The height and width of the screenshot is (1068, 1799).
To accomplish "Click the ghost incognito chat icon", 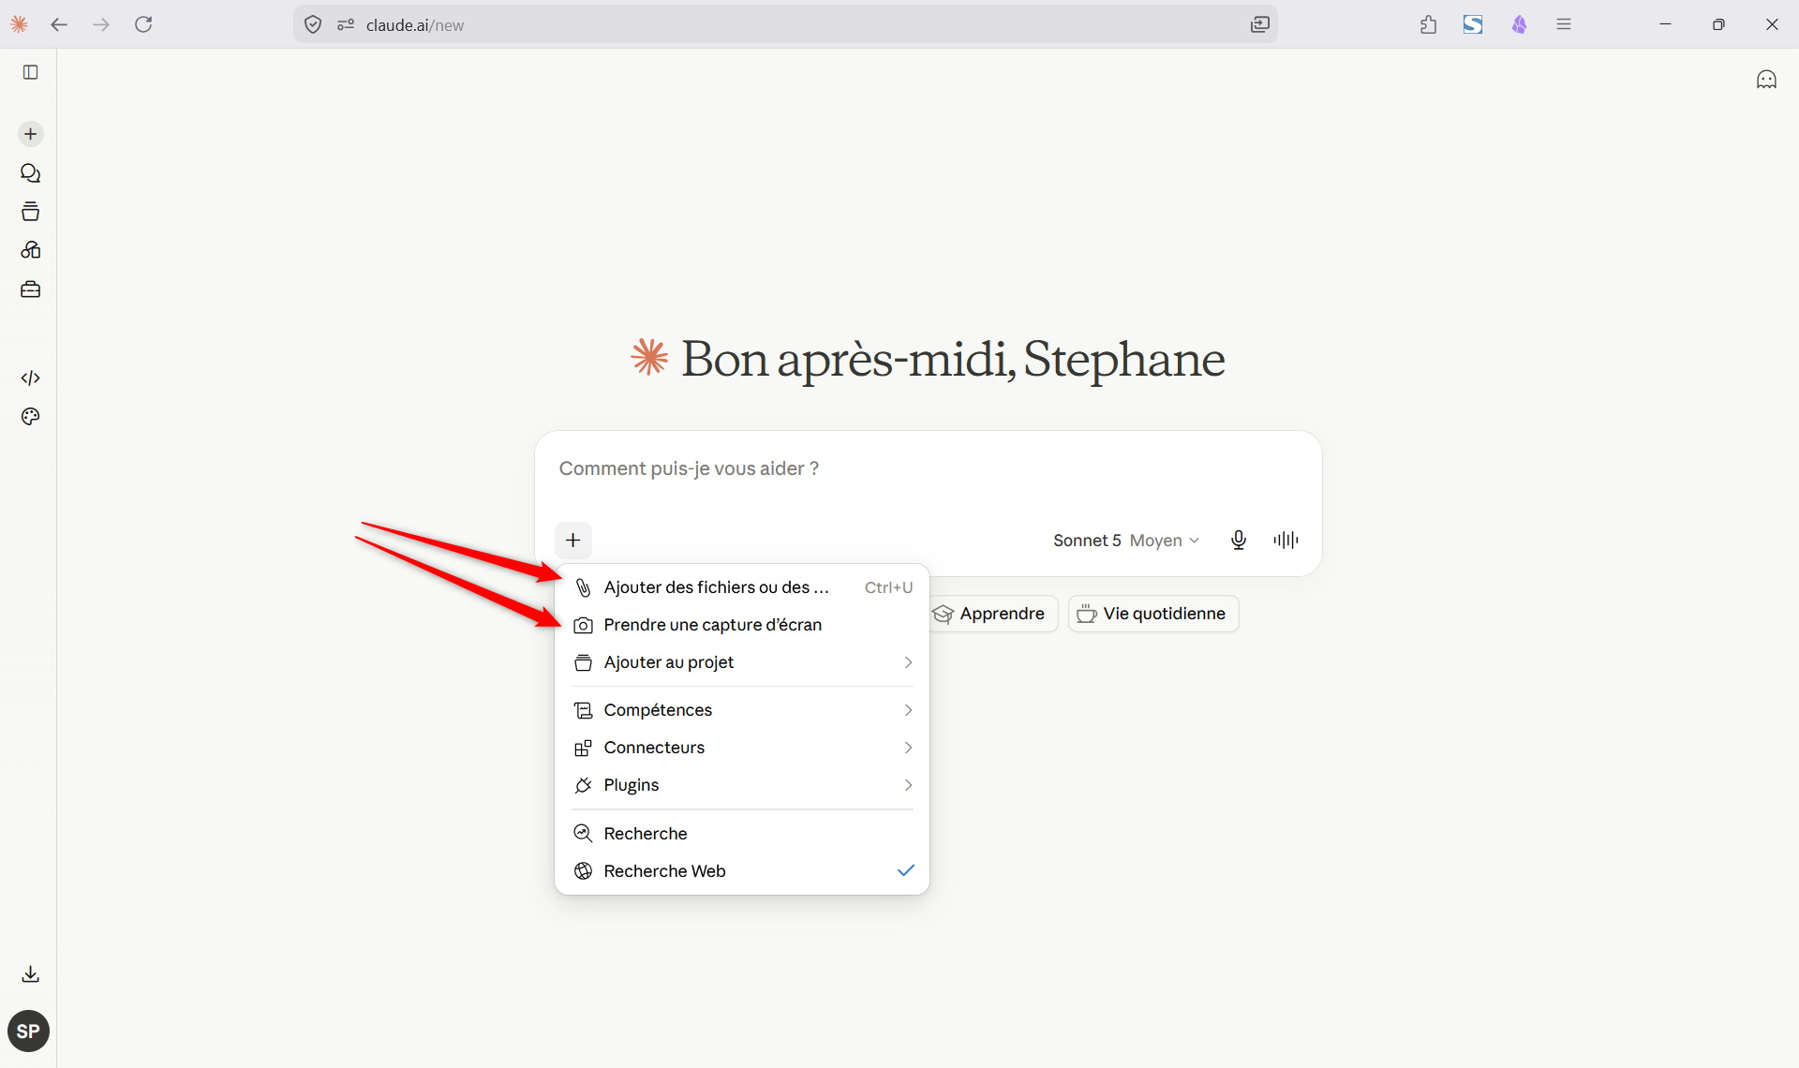I will click(1766, 80).
